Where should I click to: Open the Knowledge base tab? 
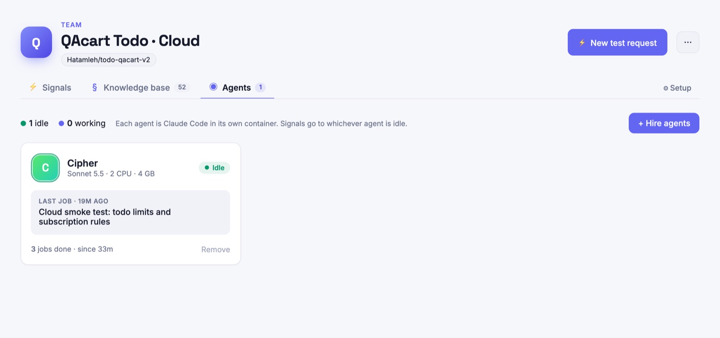[x=140, y=87]
